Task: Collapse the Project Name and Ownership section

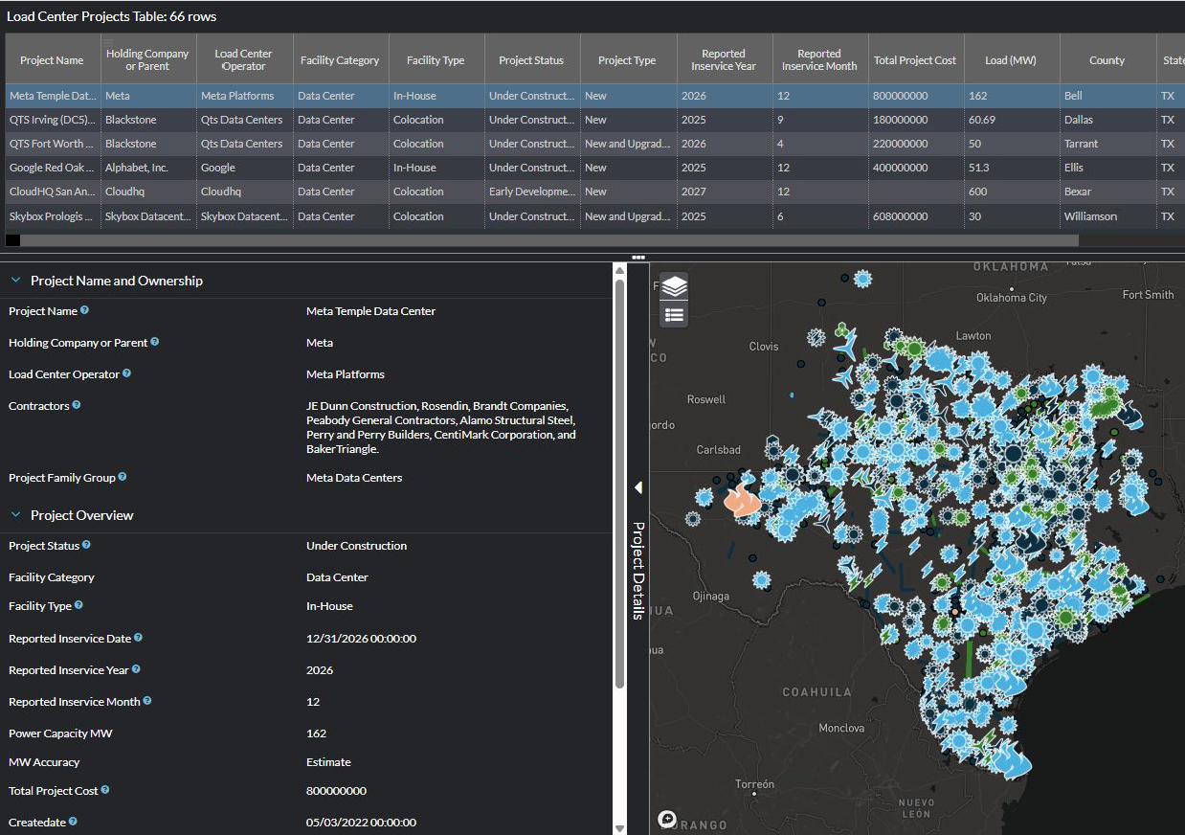Action: point(13,280)
